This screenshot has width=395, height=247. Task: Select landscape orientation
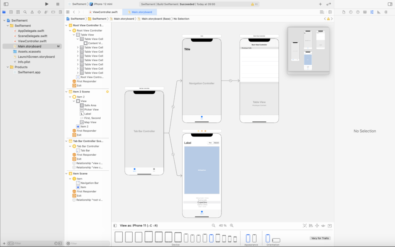click(276, 240)
